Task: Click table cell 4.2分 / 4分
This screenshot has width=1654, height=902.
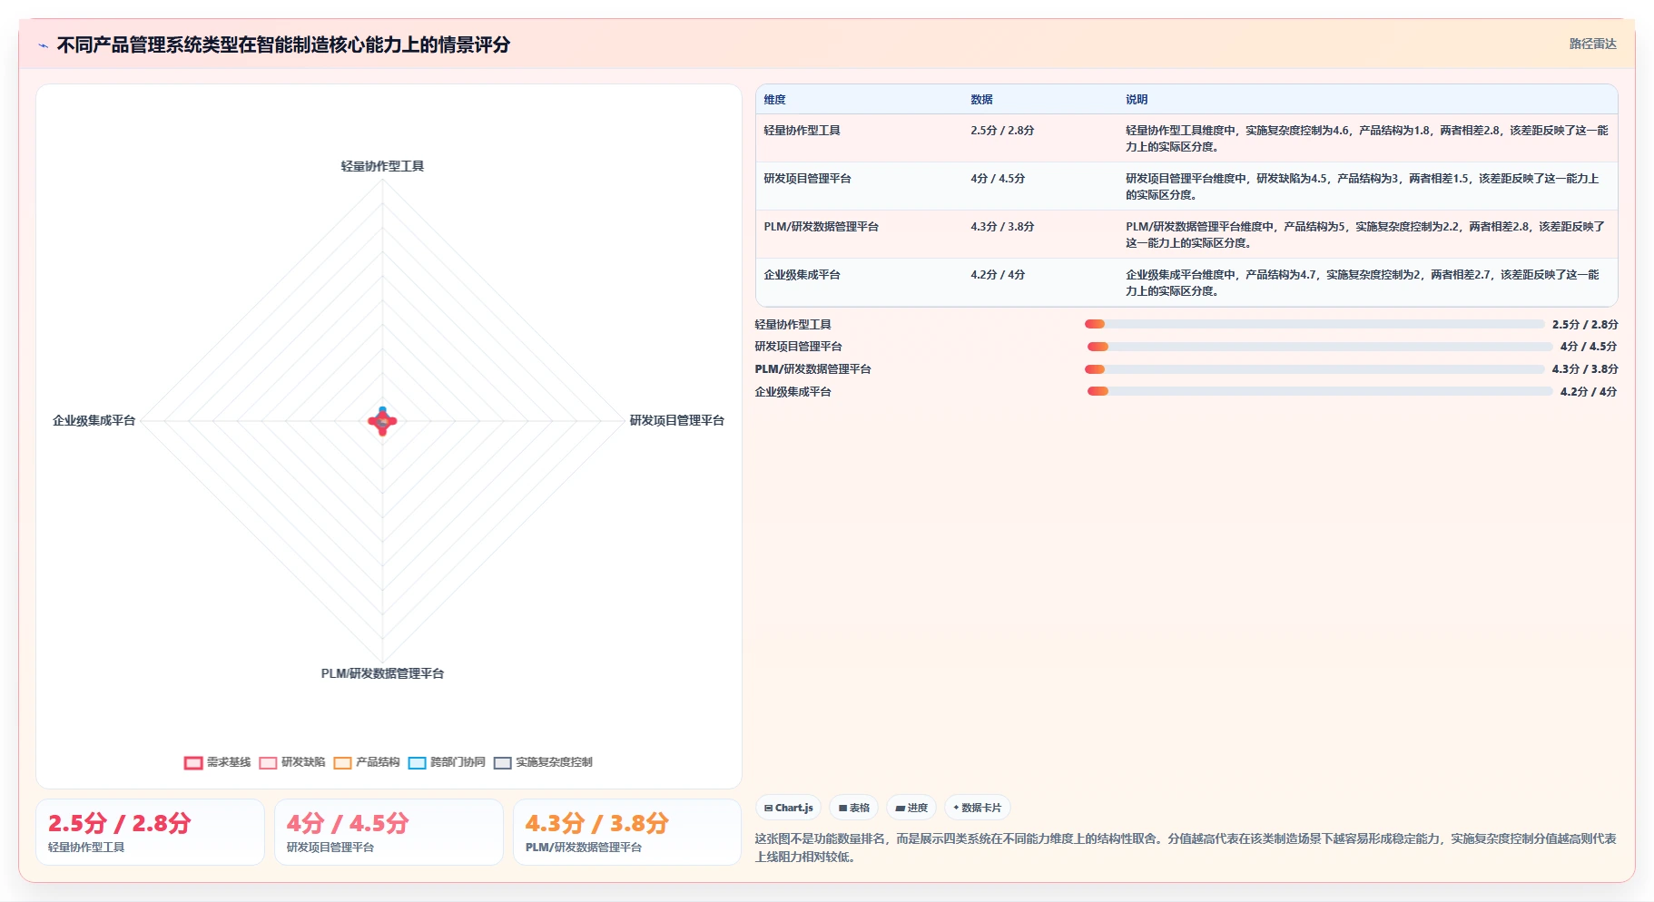Action: pyautogui.click(x=998, y=275)
